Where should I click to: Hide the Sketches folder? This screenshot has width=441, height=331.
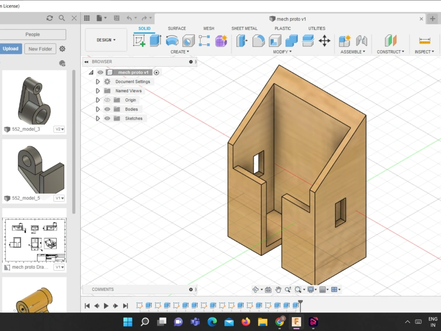[x=107, y=118]
